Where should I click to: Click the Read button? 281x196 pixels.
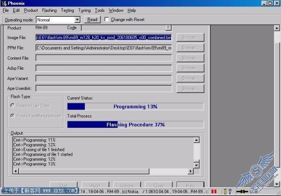(x=92, y=19)
